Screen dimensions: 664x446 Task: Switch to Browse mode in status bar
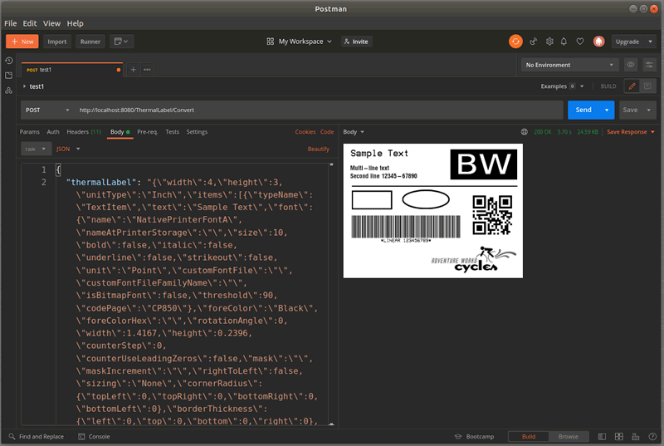point(568,436)
